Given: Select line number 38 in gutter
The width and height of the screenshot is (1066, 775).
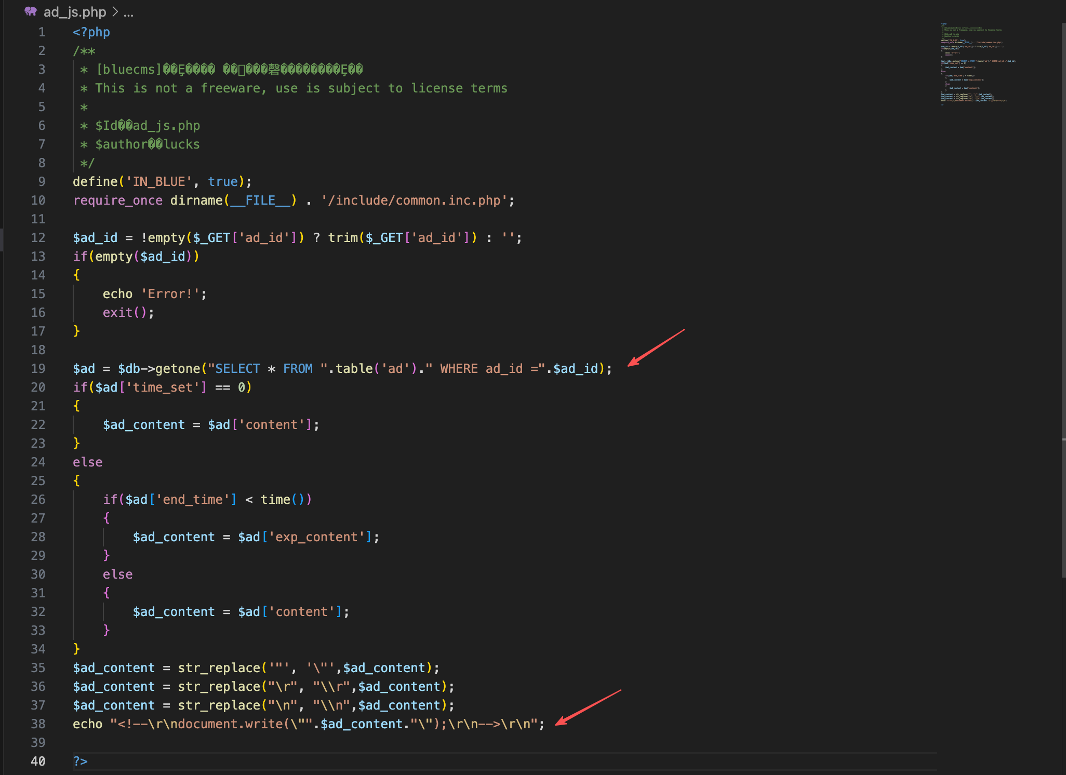Looking at the screenshot, I should pos(38,724).
